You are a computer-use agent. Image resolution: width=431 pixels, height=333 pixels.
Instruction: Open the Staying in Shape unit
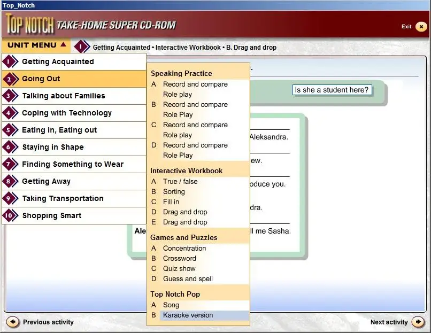point(74,148)
